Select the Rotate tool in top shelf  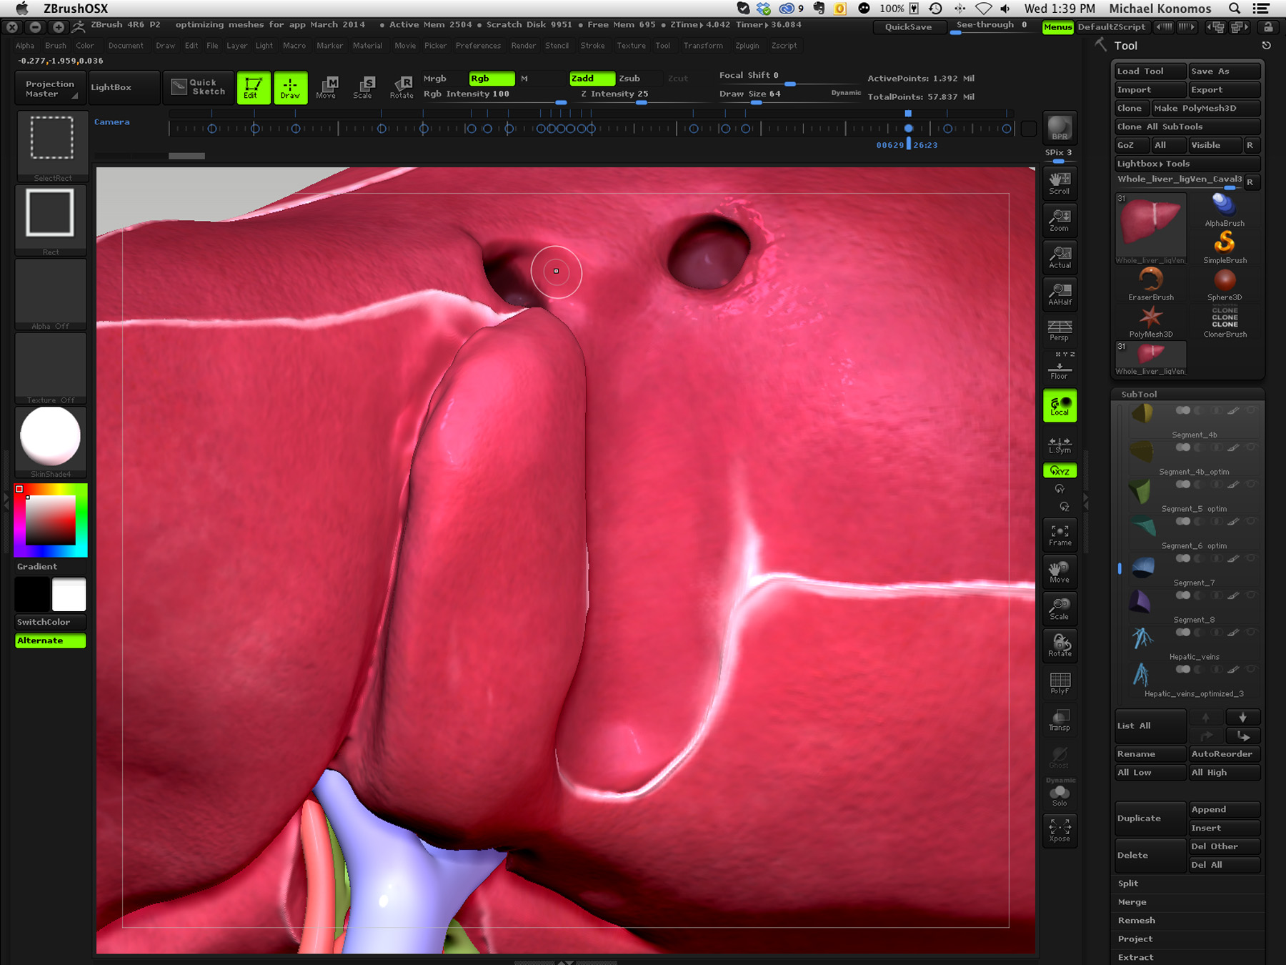tap(402, 87)
